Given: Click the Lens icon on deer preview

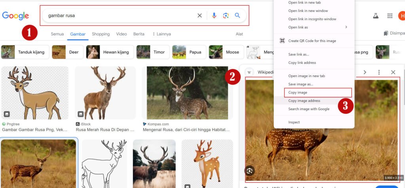Looking at the screenshot, I should (250, 171).
